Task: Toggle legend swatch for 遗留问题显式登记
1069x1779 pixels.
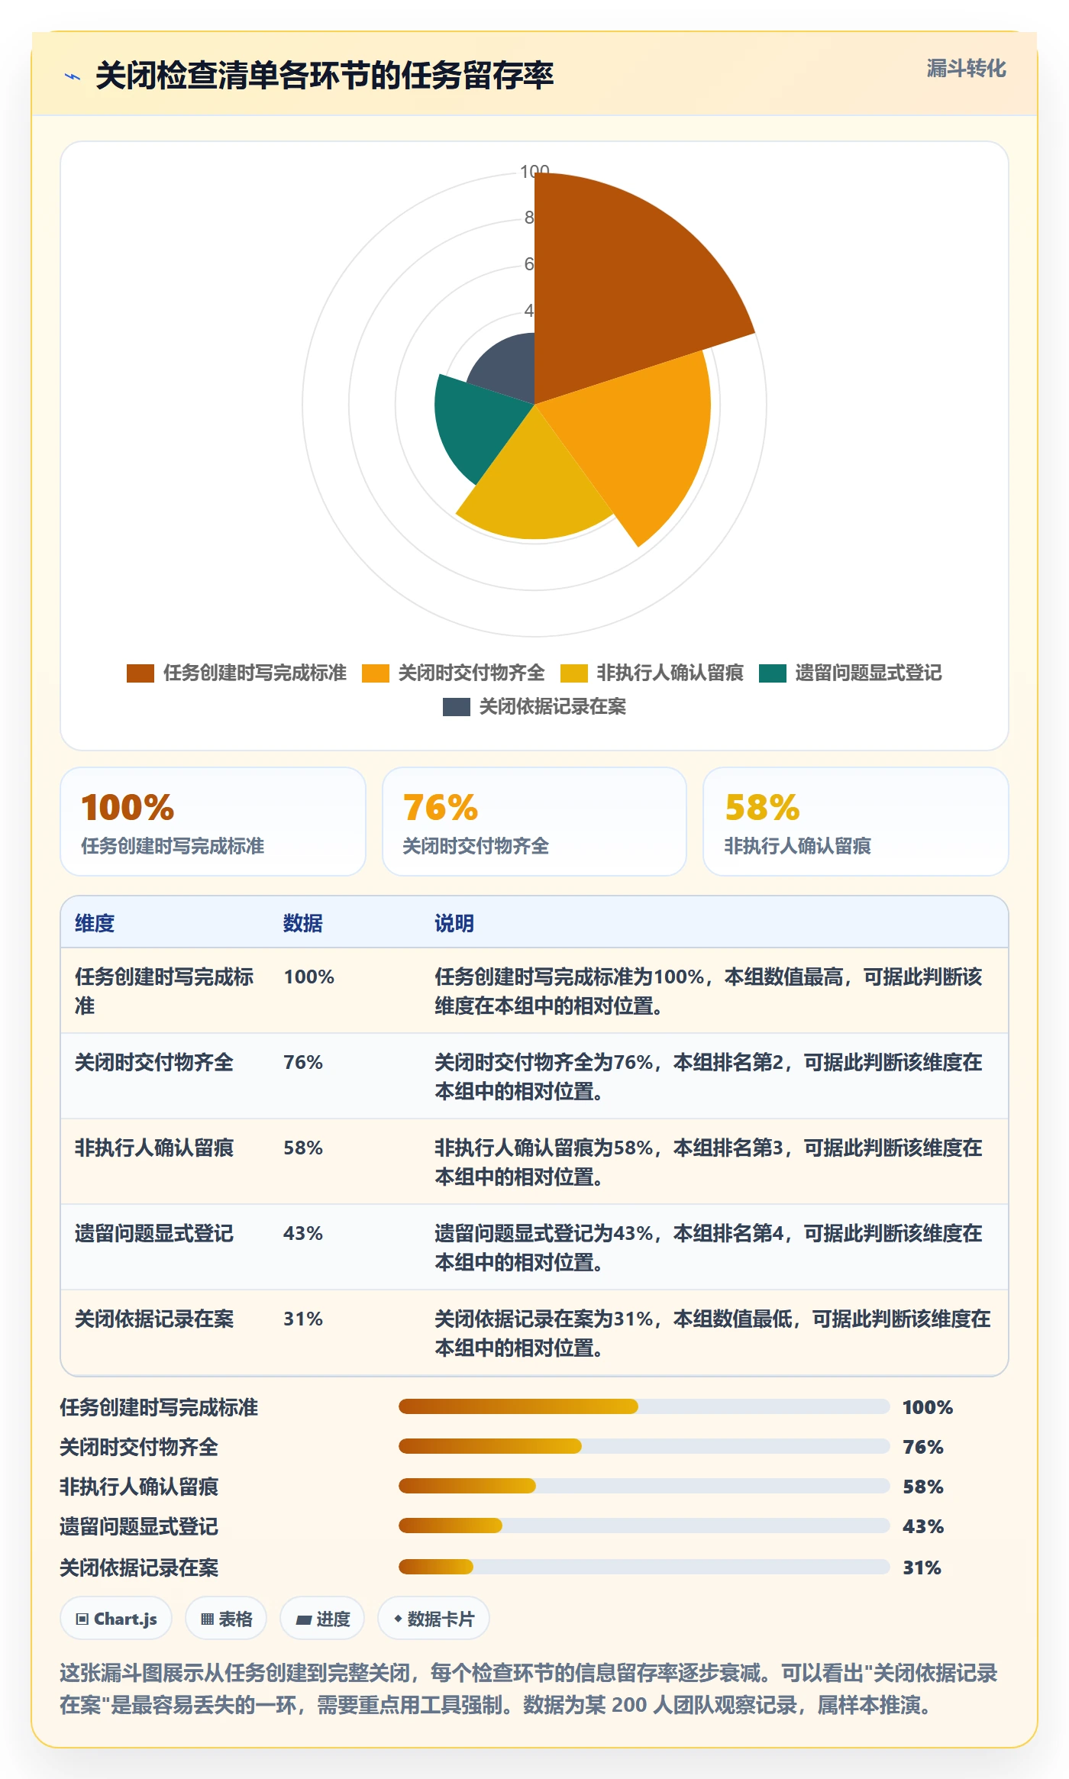Action: 773,673
